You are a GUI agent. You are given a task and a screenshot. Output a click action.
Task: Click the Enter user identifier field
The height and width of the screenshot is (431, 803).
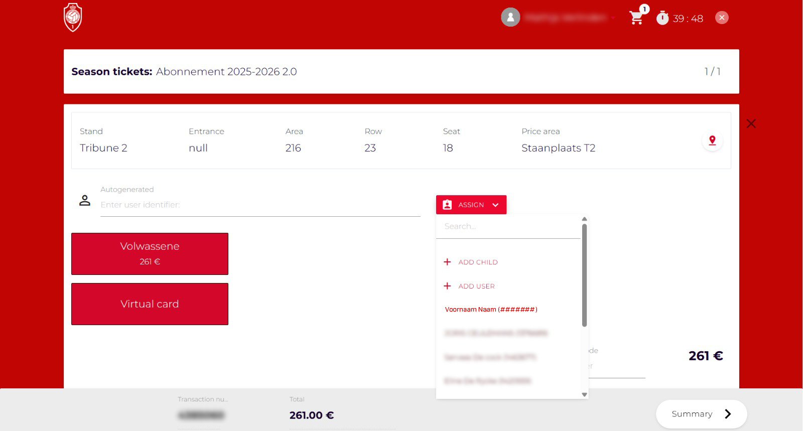260,205
